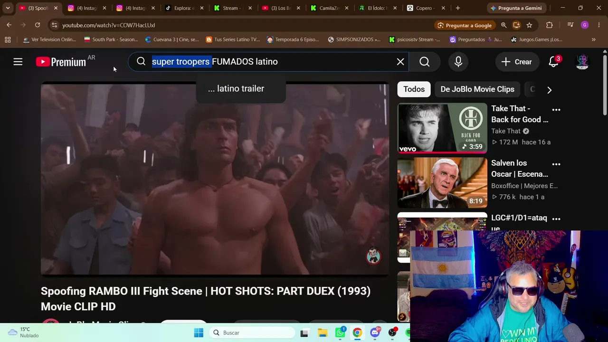Switch to the TikTok Explora tab
The image size is (608, 342).
coord(185,8)
